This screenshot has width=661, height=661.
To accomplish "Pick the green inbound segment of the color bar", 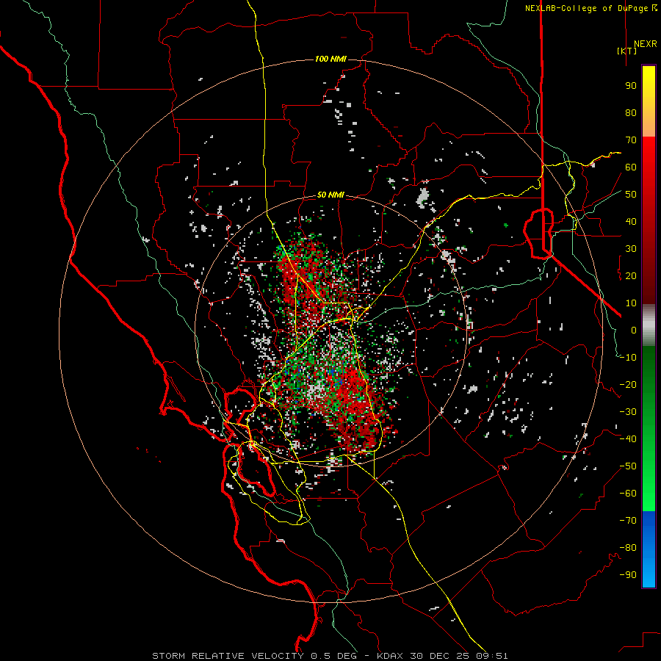I will [649, 429].
